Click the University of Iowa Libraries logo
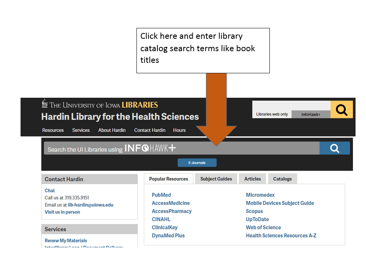Viewport: 366px width, 261px height. click(x=100, y=105)
